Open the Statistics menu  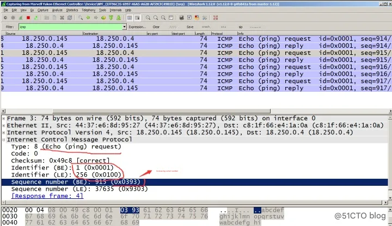pos(72,10)
